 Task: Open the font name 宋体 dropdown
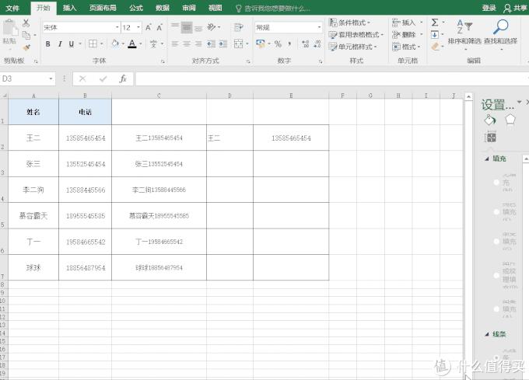click(117, 28)
